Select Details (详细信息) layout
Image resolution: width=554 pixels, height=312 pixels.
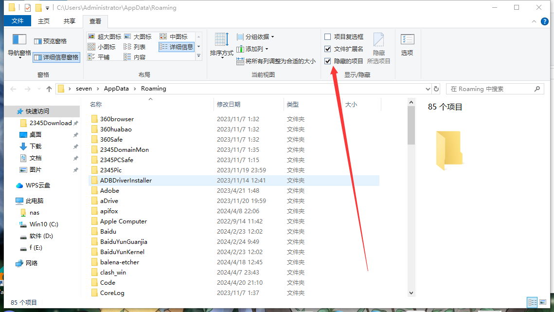176,47
